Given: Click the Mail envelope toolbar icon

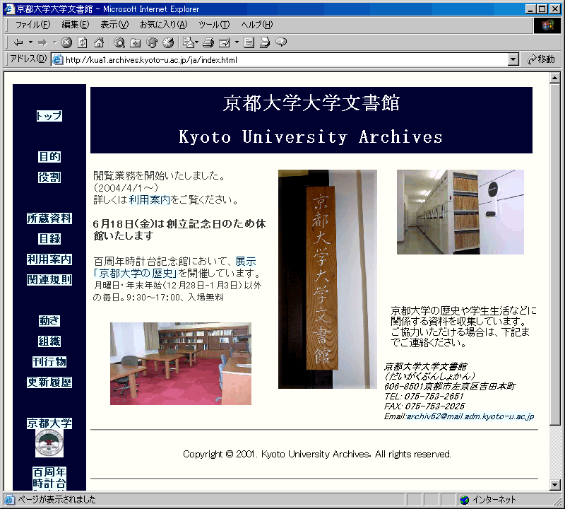Looking at the screenshot, I should [x=188, y=42].
